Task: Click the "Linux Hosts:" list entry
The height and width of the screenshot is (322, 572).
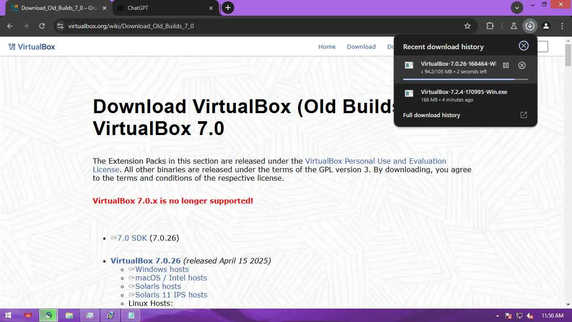Action: pyautogui.click(x=151, y=303)
